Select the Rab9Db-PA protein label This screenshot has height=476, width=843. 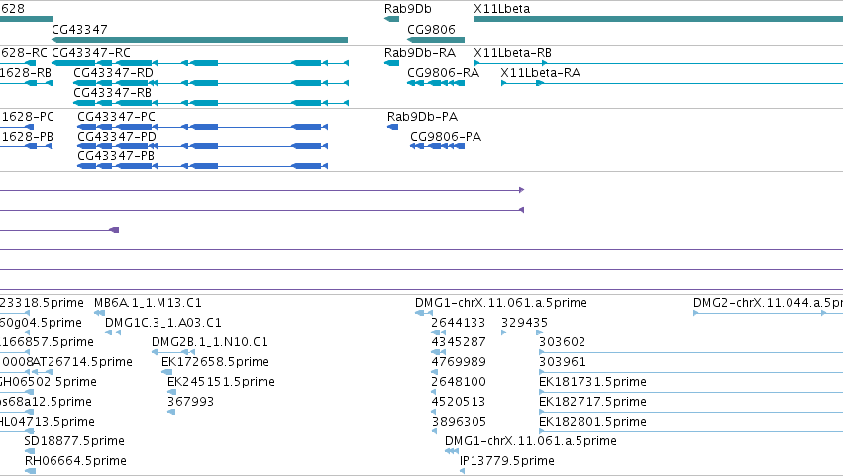[422, 116]
